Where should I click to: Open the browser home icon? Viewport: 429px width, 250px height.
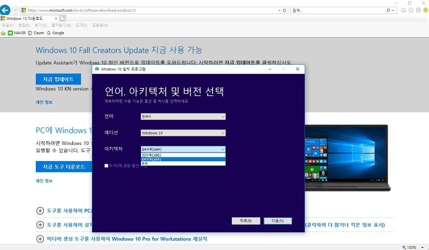pos(403,10)
